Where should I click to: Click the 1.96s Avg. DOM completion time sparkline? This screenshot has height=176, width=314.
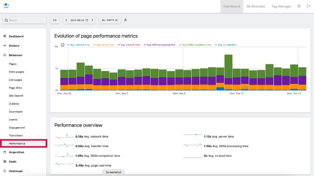(x=64, y=156)
